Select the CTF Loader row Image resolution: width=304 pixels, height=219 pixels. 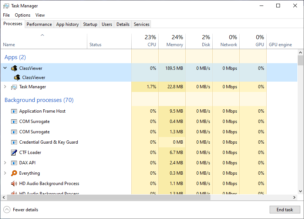149,153
